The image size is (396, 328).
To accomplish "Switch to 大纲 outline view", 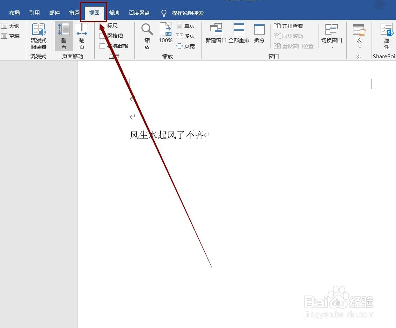I will 10,26.
